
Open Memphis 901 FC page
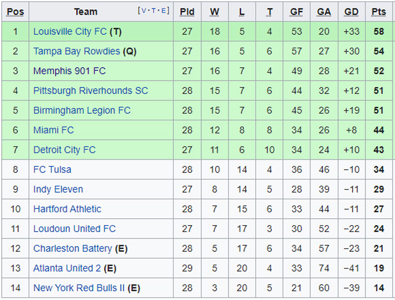[69, 71]
